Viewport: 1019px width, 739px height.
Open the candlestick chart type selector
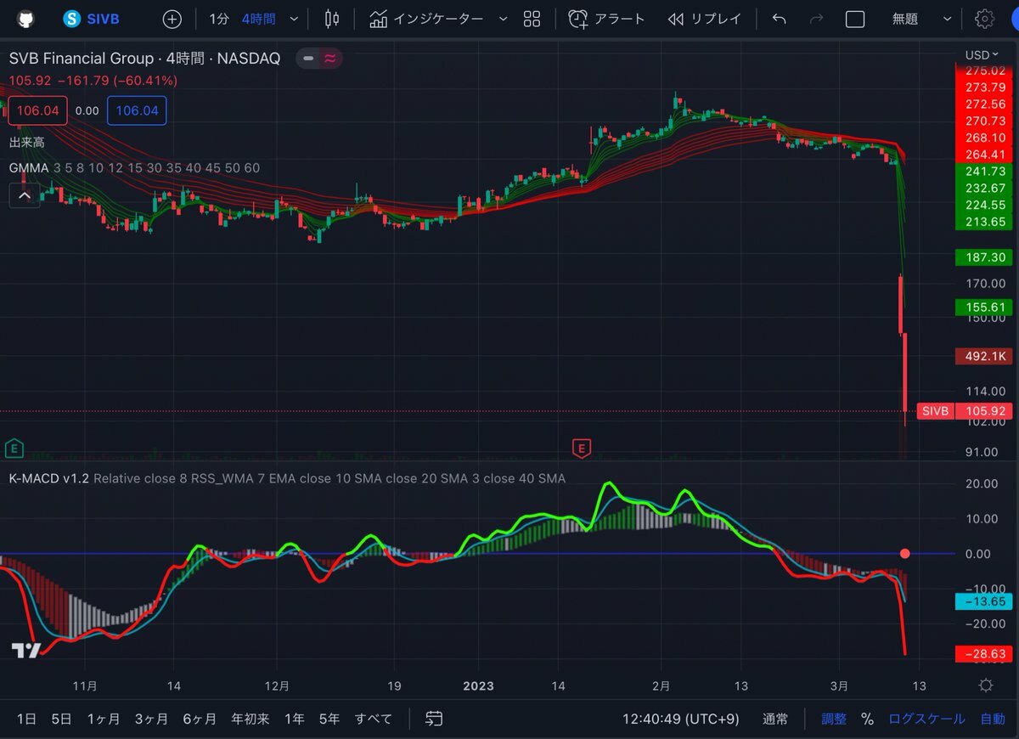332,19
